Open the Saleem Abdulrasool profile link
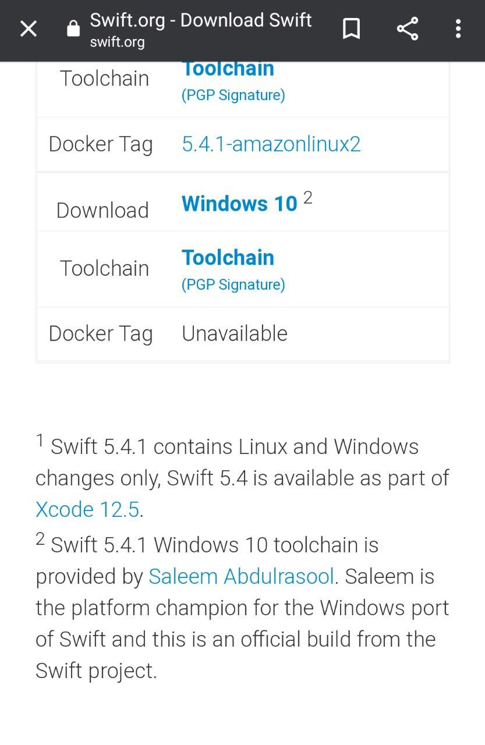This screenshot has width=485, height=745. pyautogui.click(x=242, y=576)
